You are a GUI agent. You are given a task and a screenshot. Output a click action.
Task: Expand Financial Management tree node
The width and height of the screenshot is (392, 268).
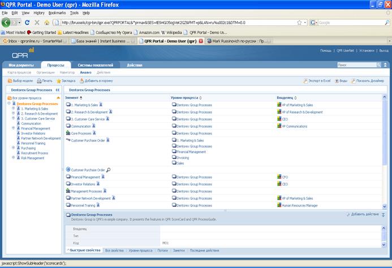click(14, 128)
